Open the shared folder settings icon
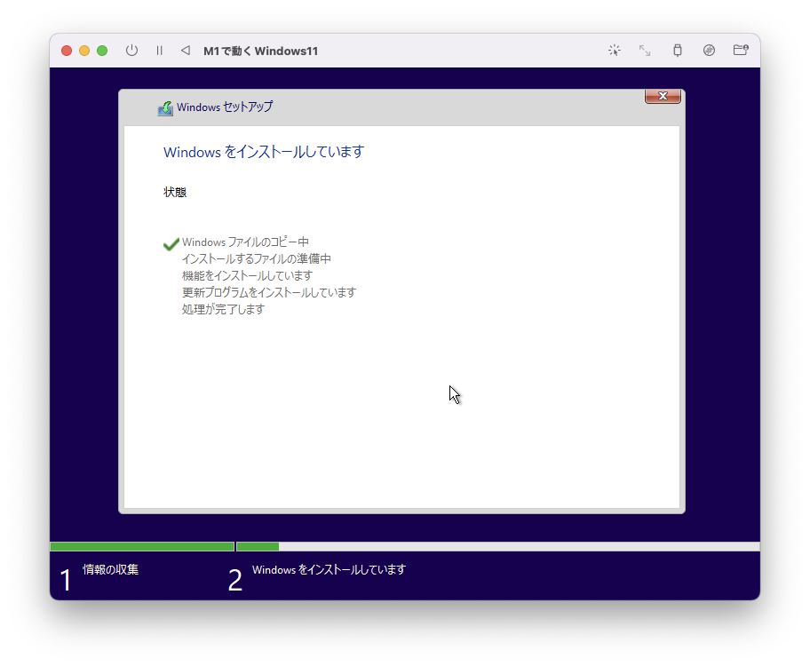 (x=741, y=50)
